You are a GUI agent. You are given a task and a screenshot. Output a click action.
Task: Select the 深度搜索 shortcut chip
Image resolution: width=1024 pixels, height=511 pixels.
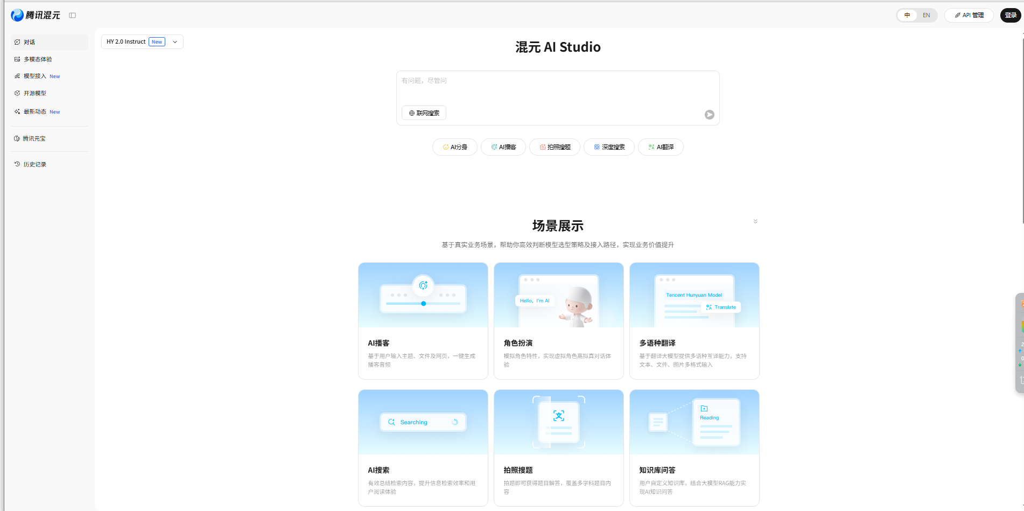609,147
